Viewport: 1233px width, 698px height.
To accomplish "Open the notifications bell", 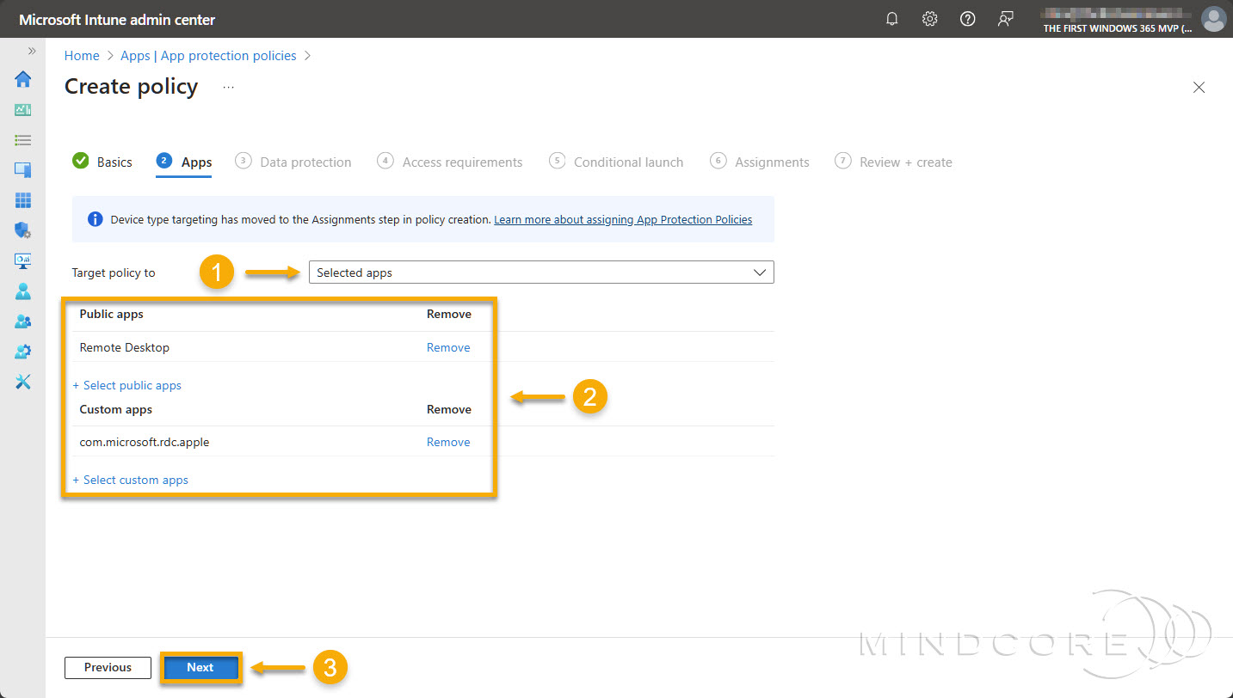I will pos(891,18).
